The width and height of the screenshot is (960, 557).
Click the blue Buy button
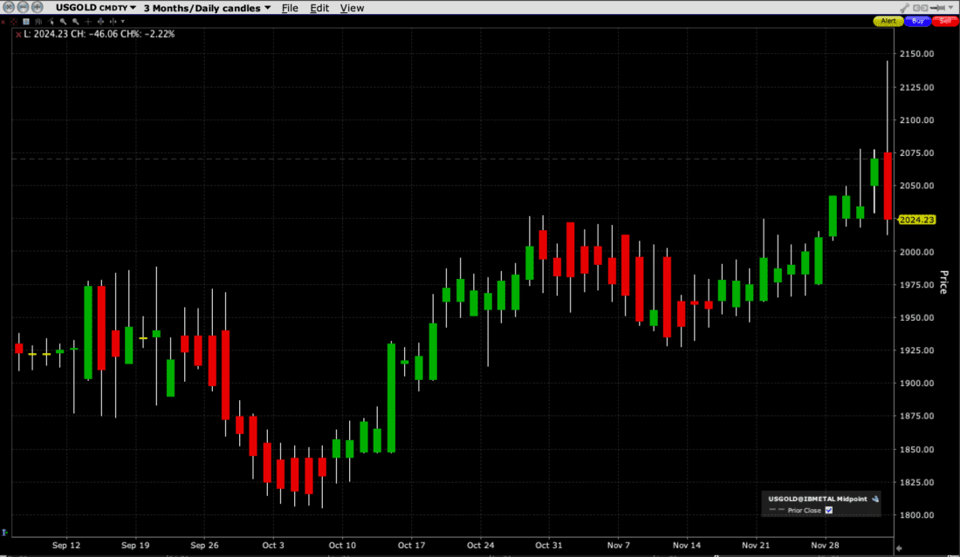pyautogui.click(x=918, y=21)
